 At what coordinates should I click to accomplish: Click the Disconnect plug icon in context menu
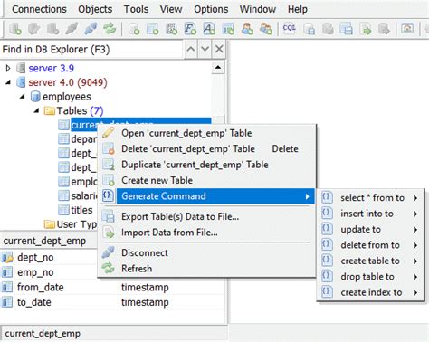108,252
